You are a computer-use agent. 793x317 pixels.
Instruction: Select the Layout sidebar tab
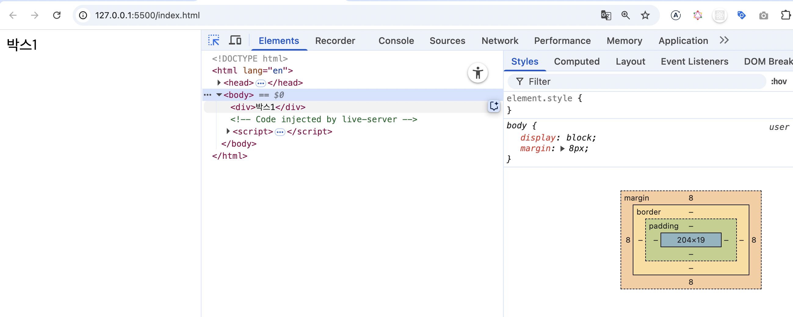tap(630, 62)
